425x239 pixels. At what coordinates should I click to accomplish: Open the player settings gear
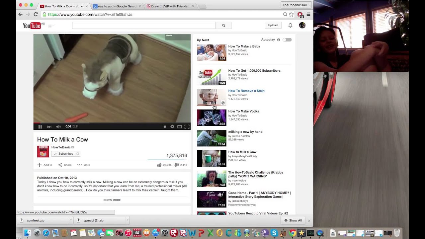172,126
